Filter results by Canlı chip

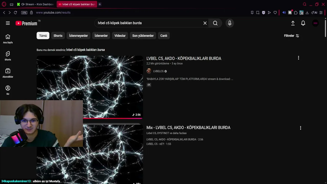point(164,36)
